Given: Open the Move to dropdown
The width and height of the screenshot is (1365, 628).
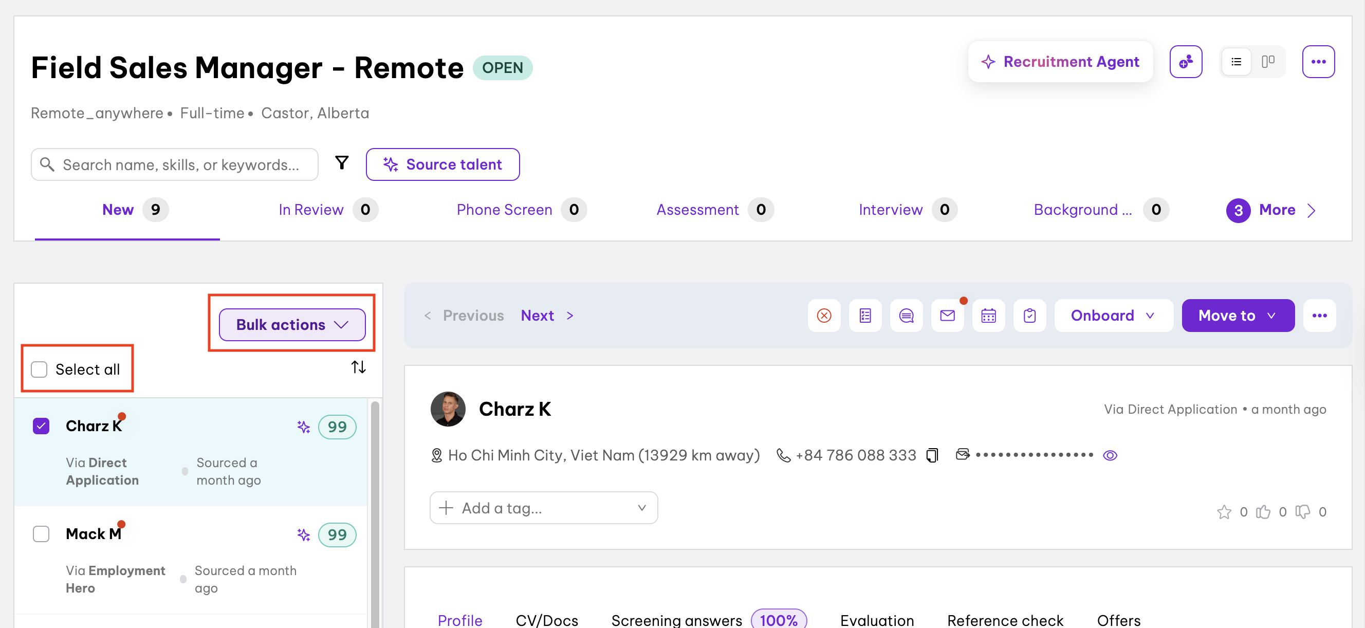Looking at the screenshot, I should tap(1238, 316).
